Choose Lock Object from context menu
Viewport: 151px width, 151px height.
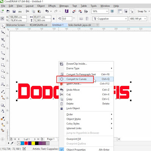point(86,108)
